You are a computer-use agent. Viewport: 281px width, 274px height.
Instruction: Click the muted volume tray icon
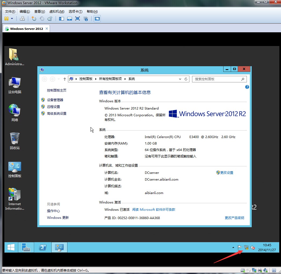[x=253, y=247]
